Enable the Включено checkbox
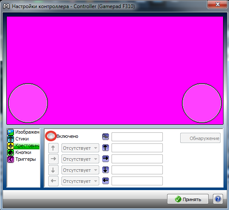Viewport: 229px width, 210px height. (51, 136)
